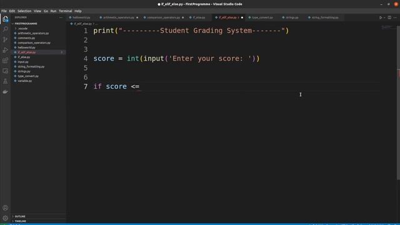Open type_convert.py in the file tree
The width and height of the screenshot is (400, 225).
pyautogui.click(x=28, y=76)
